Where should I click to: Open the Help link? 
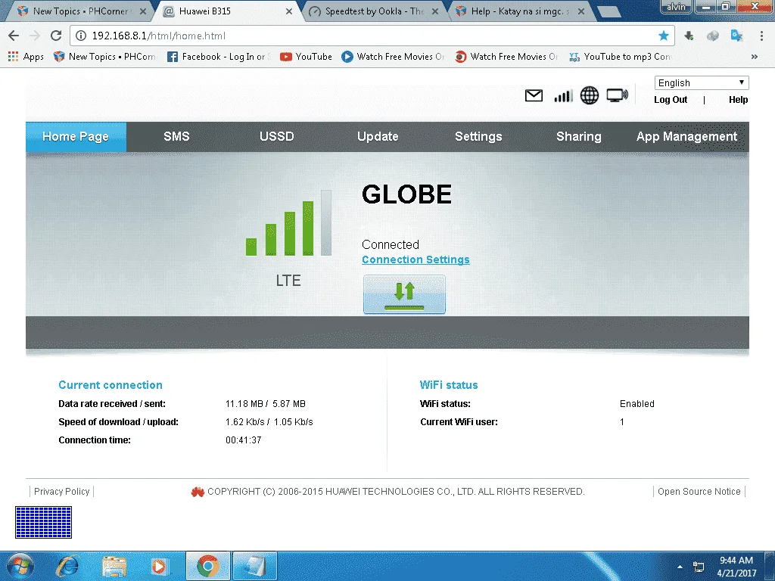pyautogui.click(x=738, y=100)
